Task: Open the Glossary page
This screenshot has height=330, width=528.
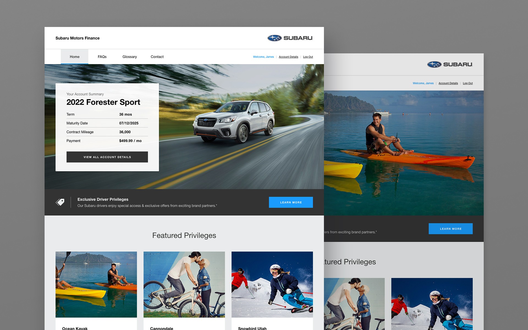Action: point(130,57)
